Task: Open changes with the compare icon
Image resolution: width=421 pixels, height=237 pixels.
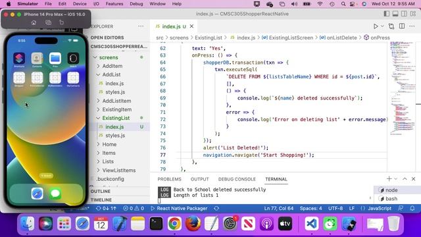Action: tap(391, 26)
